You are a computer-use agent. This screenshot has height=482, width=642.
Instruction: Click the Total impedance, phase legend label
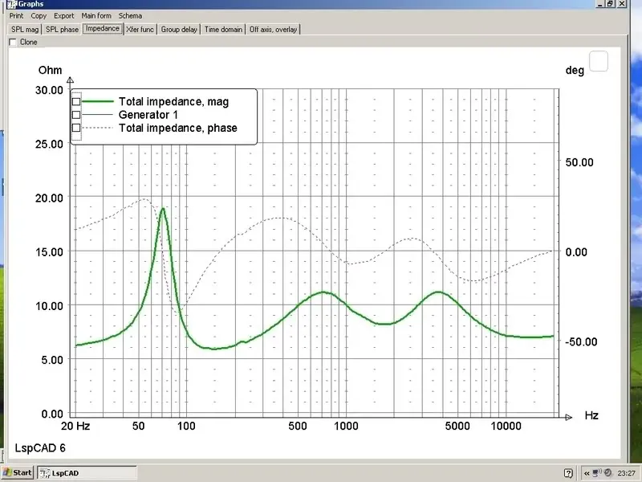pos(177,128)
